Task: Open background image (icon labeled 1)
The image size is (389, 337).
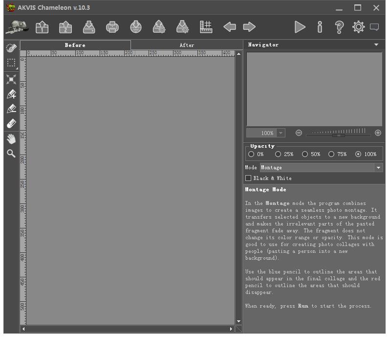Action: click(42, 27)
